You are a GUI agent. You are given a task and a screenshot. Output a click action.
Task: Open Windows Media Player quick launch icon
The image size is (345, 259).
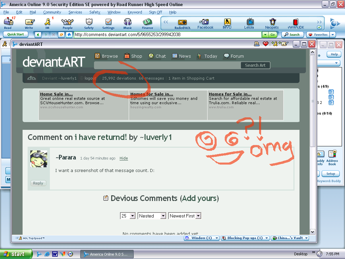(x=70, y=254)
